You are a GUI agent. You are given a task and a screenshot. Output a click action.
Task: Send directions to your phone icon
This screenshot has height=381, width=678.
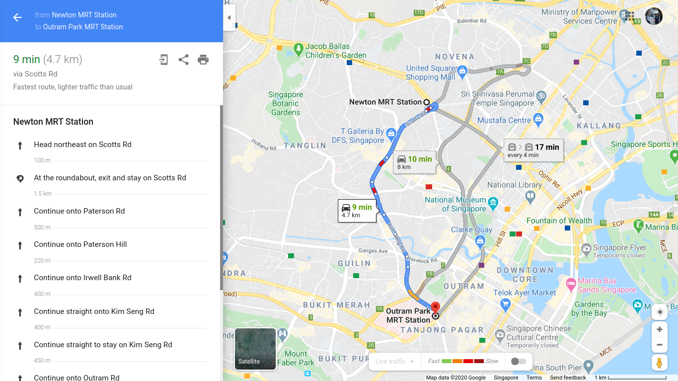(x=163, y=60)
